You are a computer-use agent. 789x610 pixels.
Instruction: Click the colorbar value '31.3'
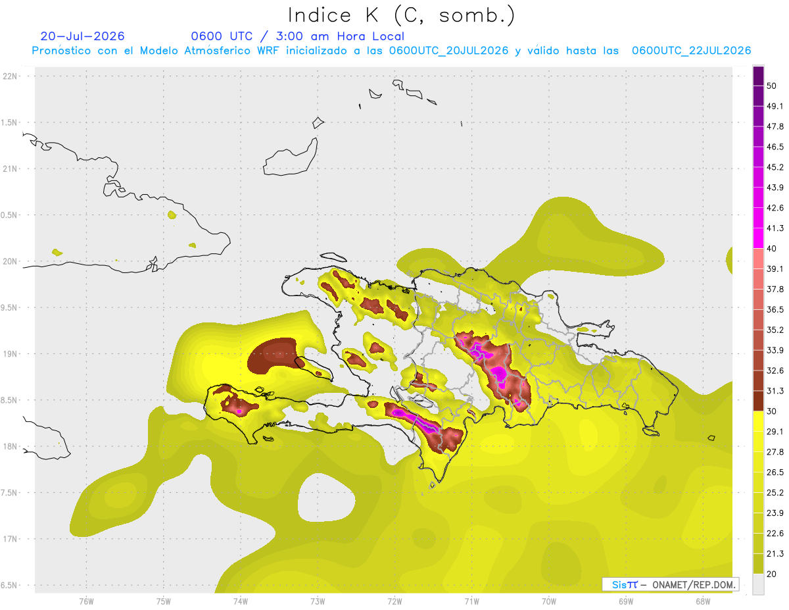pos(775,391)
